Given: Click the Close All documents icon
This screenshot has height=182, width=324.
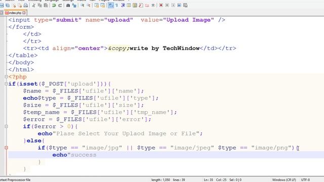Looking at the screenshot, I should point(20,6).
